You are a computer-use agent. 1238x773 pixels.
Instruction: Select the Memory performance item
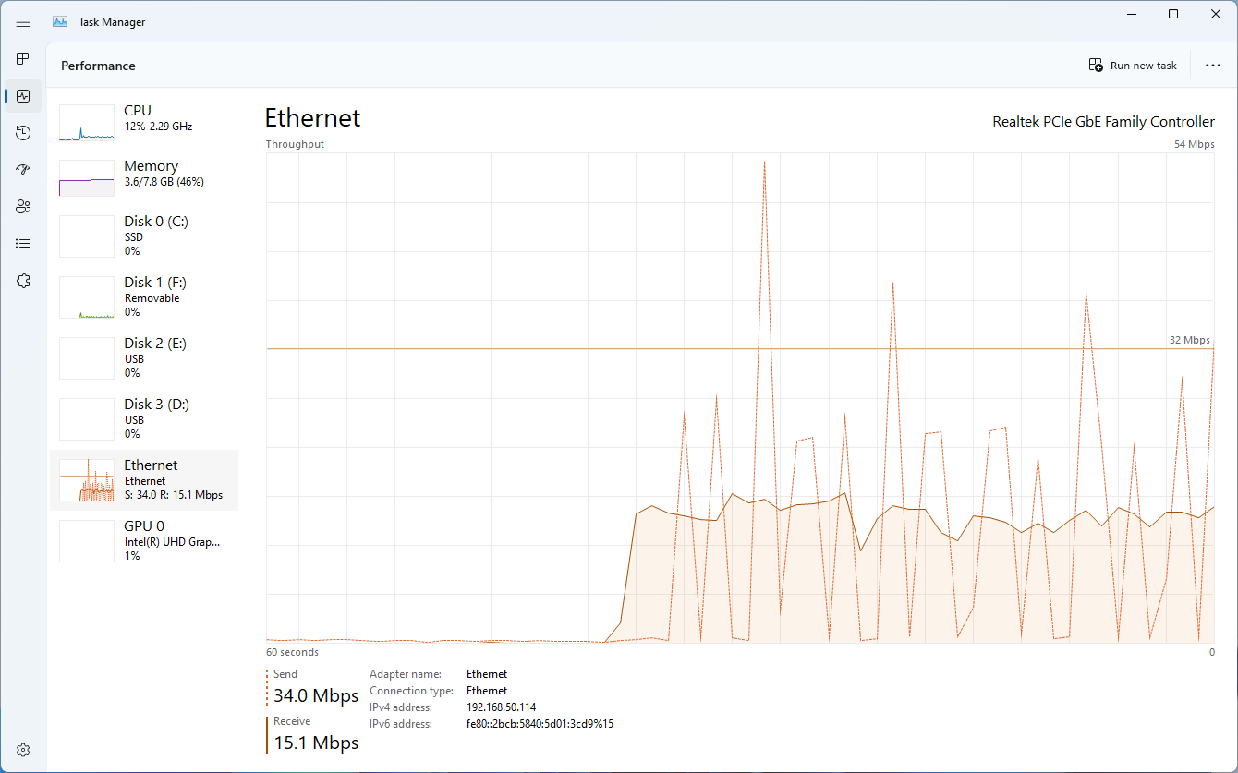143,178
